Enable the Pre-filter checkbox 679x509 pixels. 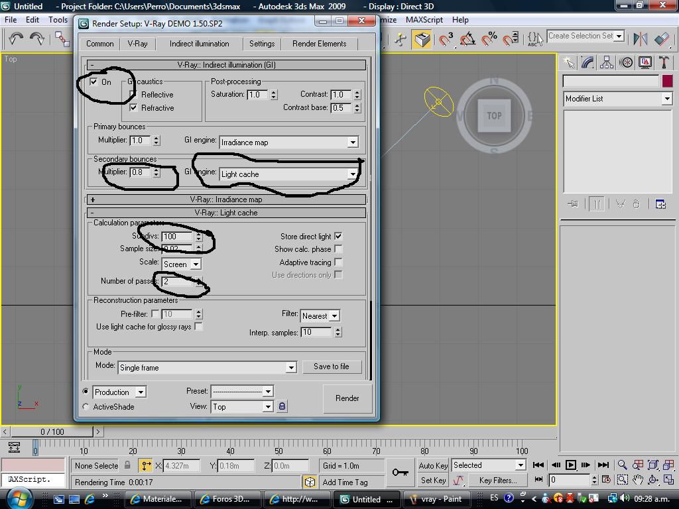pos(155,313)
